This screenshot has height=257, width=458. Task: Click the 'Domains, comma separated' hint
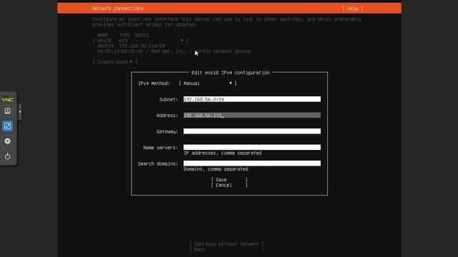click(x=216, y=169)
